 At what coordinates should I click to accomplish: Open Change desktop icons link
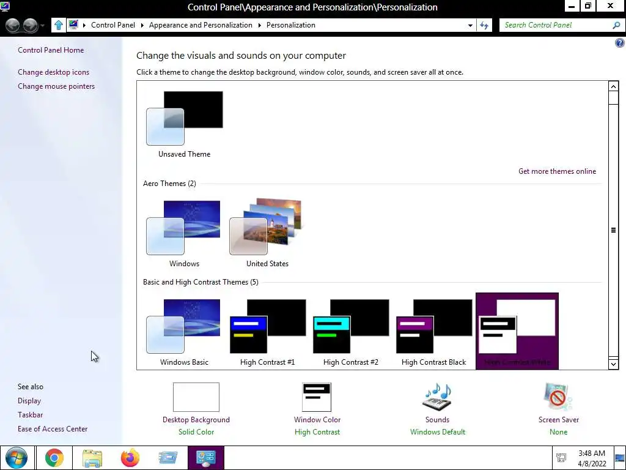tap(54, 72)
